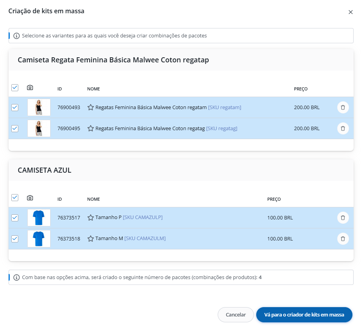This screenshot has height=327, width=361.
Task: Deselect Tamanho M checkbox
Action: click(x=15, y=239)
